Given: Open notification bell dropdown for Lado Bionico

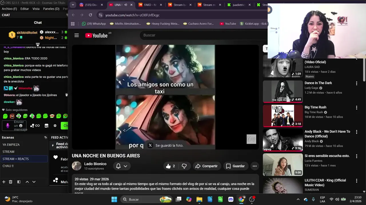Looking at the screenshot, I should pos(122,166).
